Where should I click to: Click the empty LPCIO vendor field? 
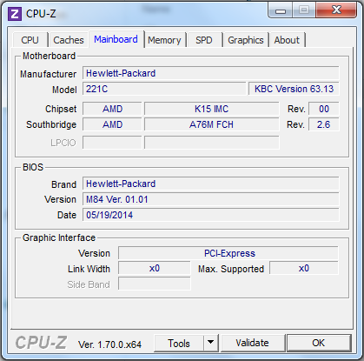click(x=112, y=143)
